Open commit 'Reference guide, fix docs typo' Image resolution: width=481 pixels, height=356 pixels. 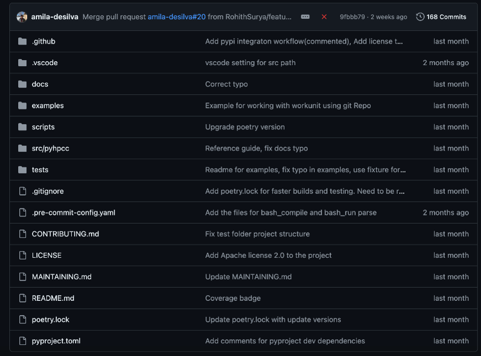[256, 149]
